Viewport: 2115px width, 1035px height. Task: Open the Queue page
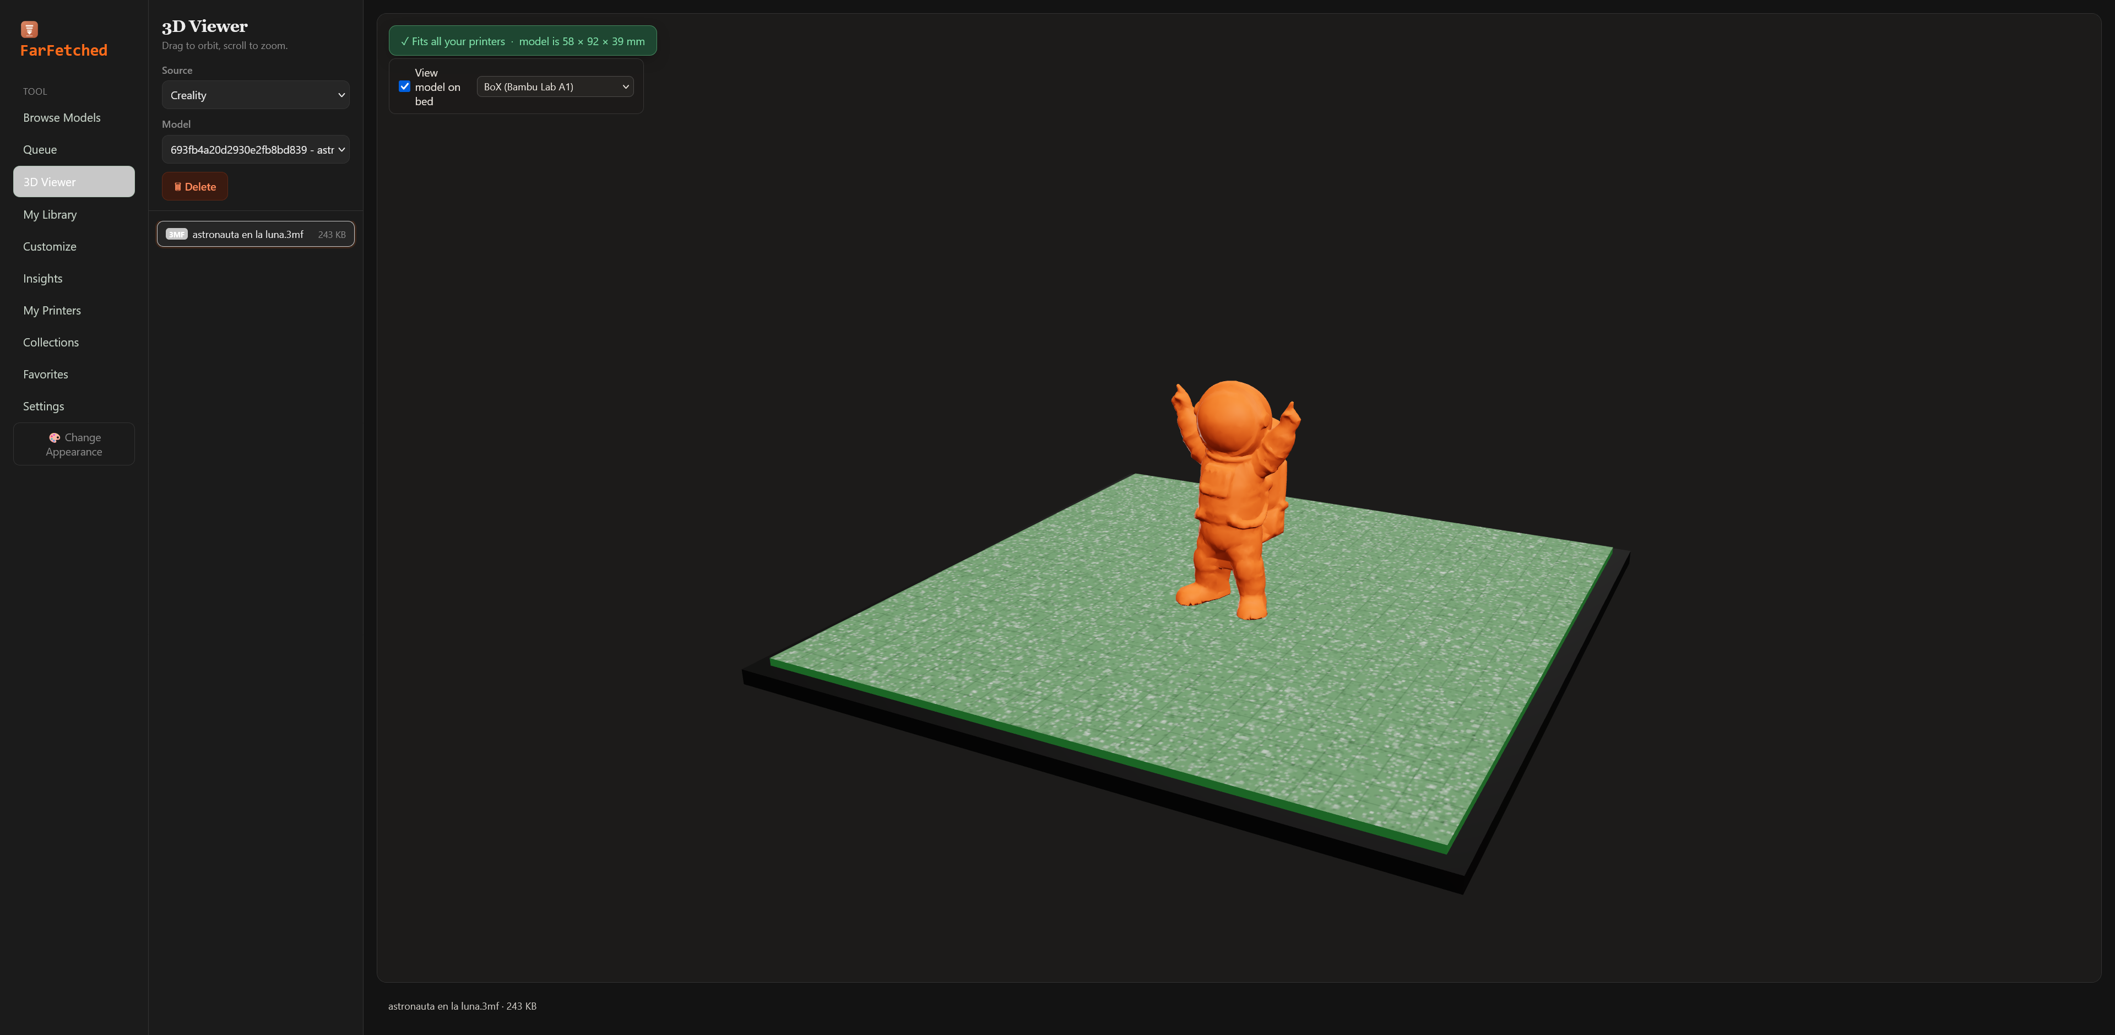pyautogui.click(x=74, y=149)
